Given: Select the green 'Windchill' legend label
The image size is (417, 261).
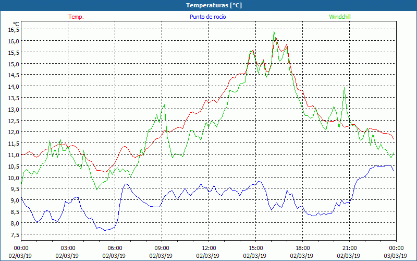Looking at the screenshot, I should (x=340, y=17).
